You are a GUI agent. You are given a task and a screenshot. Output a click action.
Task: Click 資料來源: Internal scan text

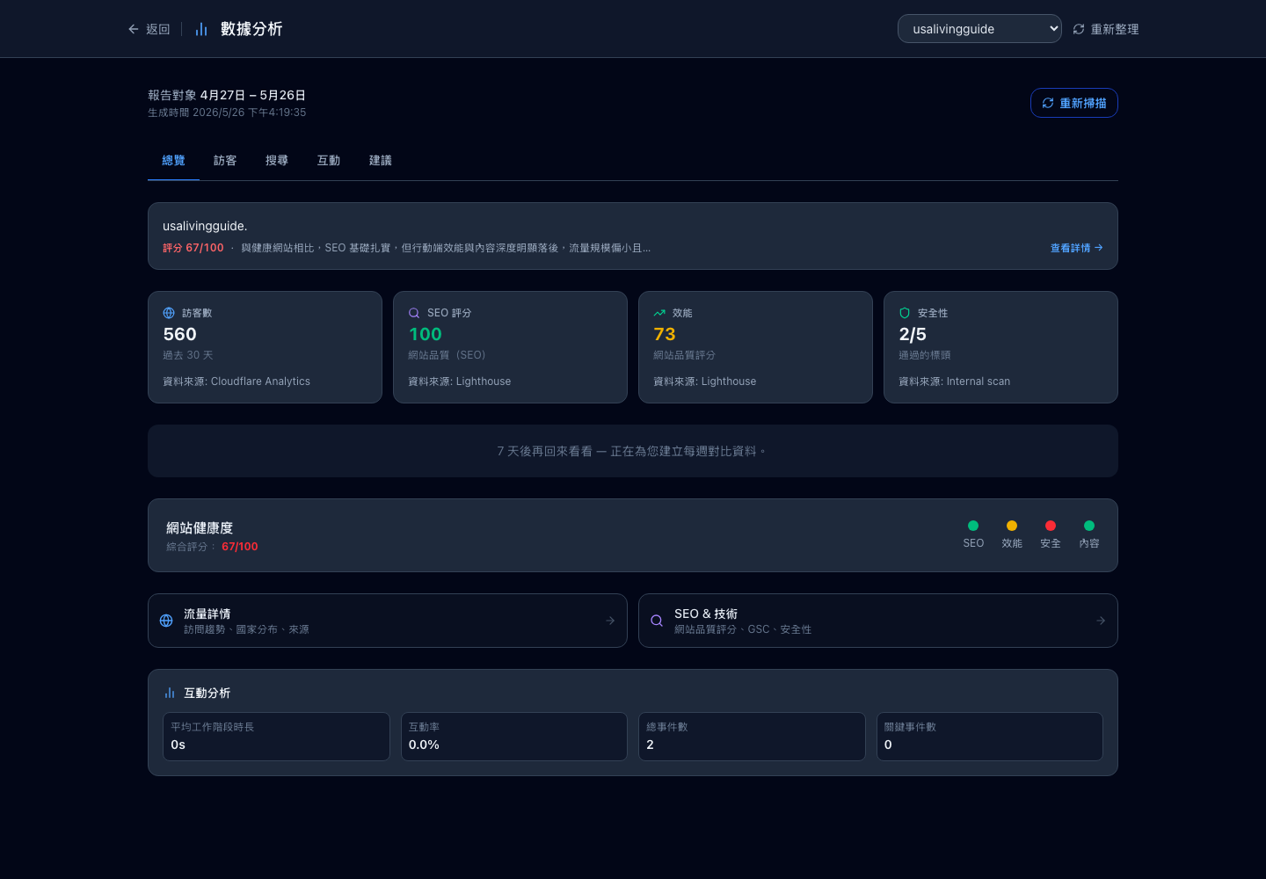pos(955,381)
